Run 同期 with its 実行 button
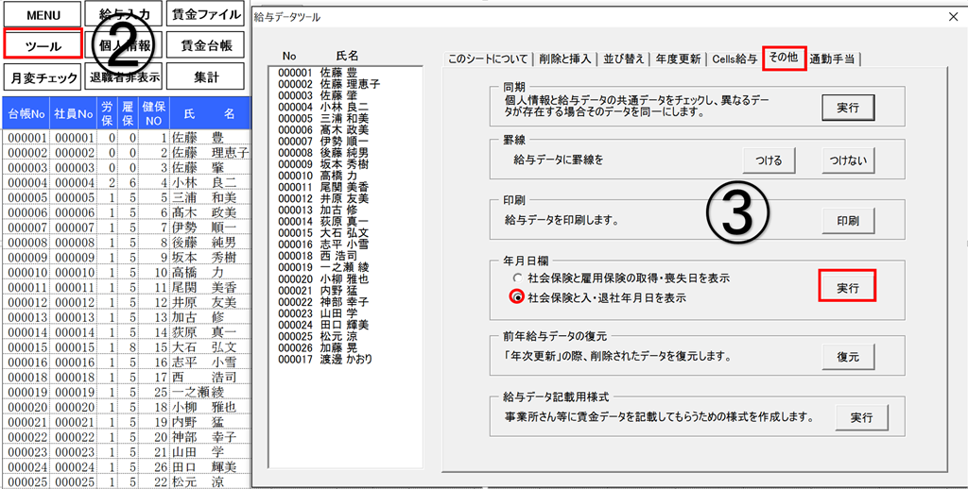The height and width of the screenshot is (489, 968). (x=848, y=108)
